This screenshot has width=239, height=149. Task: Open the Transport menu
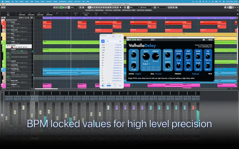click(x=49, y=1)
